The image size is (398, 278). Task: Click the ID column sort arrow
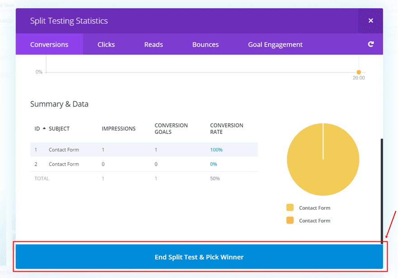(44, 129)
